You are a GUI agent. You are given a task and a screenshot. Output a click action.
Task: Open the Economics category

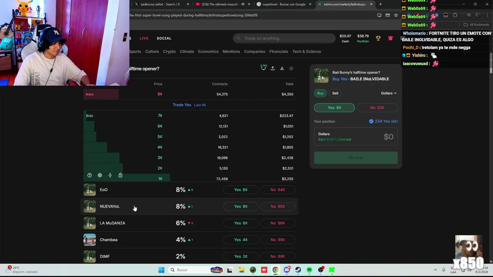[x=208, y=52]
